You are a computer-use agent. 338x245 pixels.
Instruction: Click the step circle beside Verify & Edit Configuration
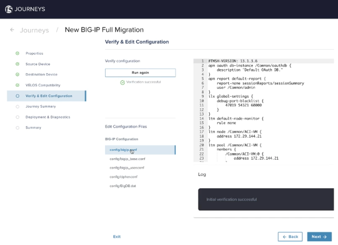pos(17,96)
